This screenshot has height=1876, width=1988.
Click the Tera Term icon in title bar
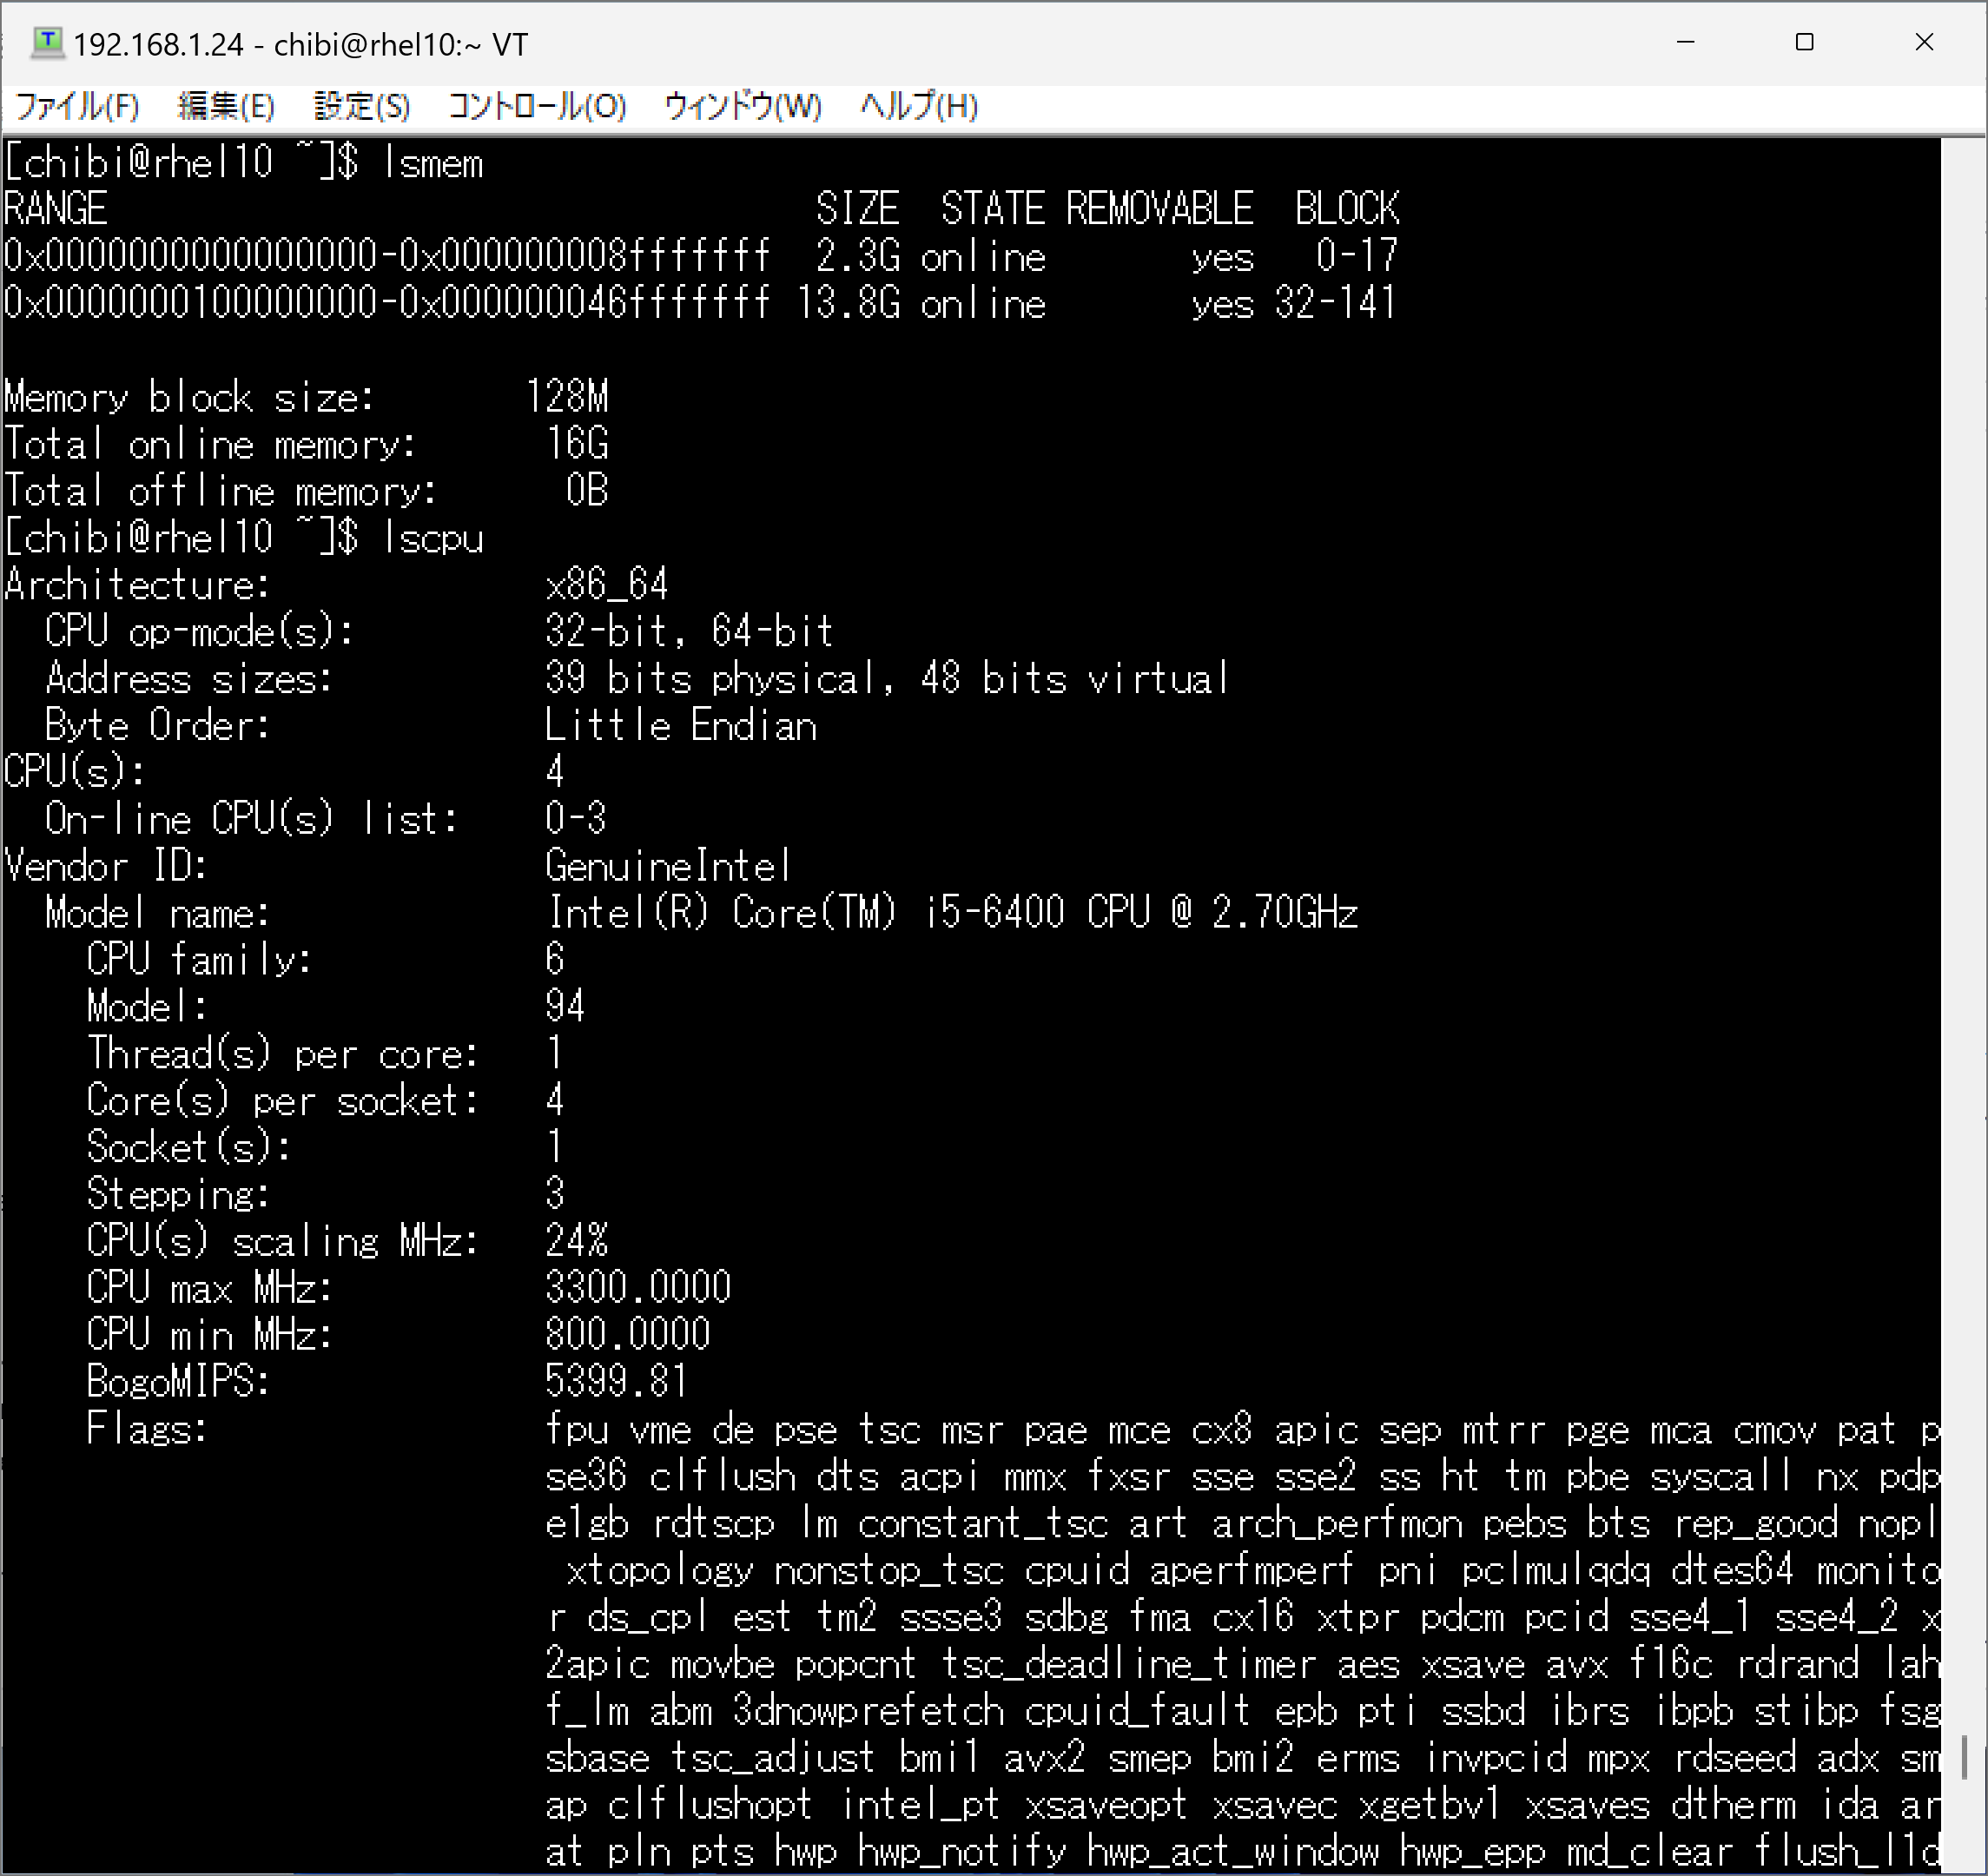click(x=46, y=43)
